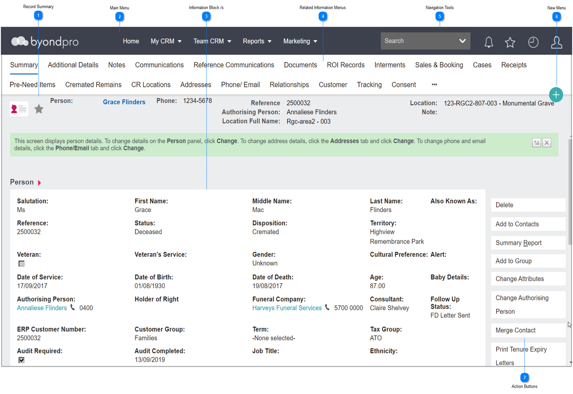573x394 pixels.
Task: Open the Tracking tab
Action: [370, 85]
